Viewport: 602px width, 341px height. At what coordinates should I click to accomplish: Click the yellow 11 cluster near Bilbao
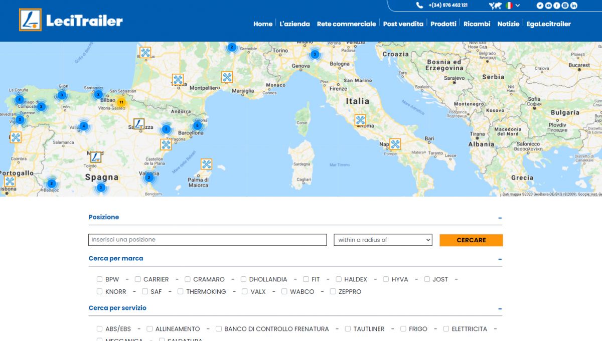tap(121, 102)
